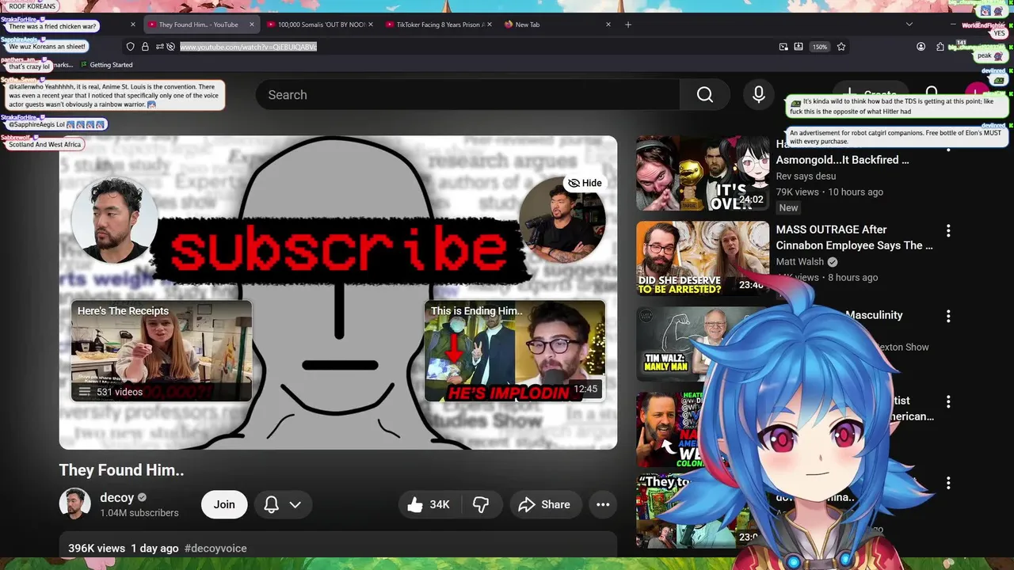Click the left channel avatar on the end screen
1014x570 pixels.
coord(114,220)
